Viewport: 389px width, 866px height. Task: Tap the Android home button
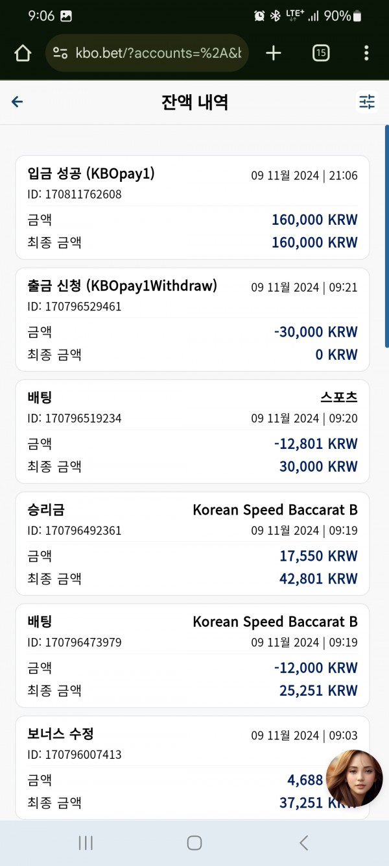(x=194, y=843)
